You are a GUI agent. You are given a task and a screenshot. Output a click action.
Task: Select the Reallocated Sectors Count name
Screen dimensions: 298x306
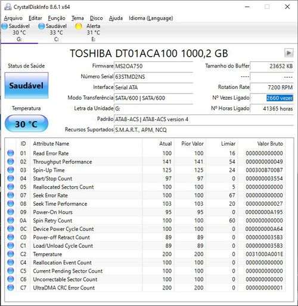63,187
